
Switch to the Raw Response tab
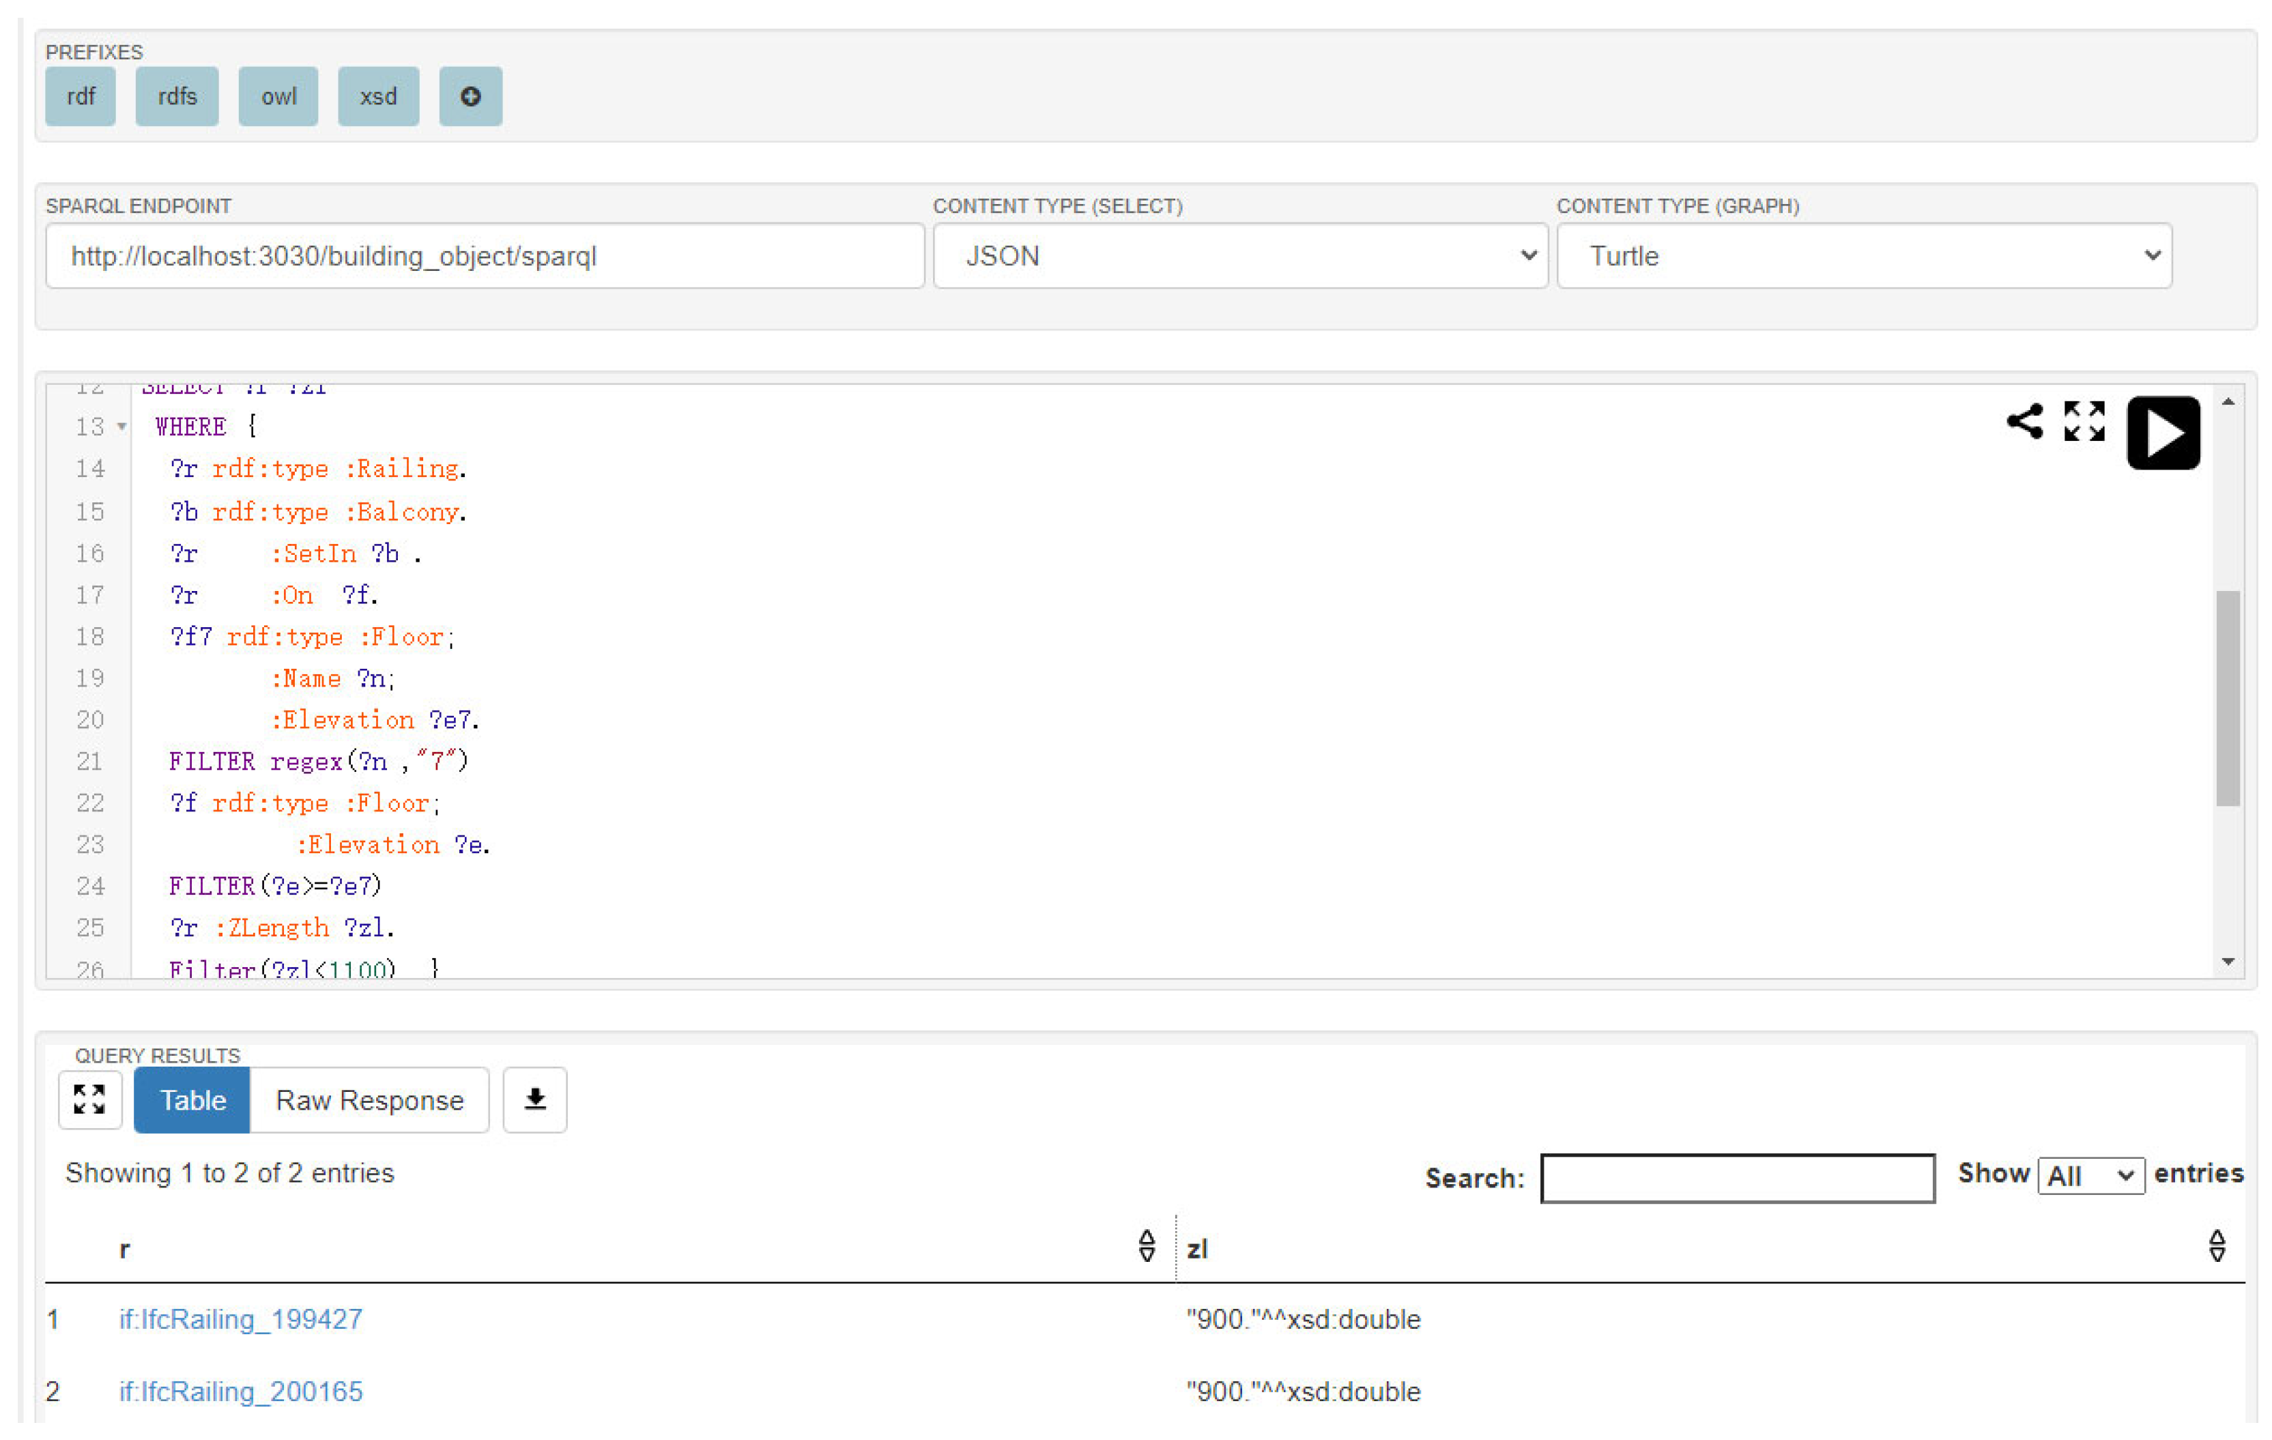click(369, 1099)
